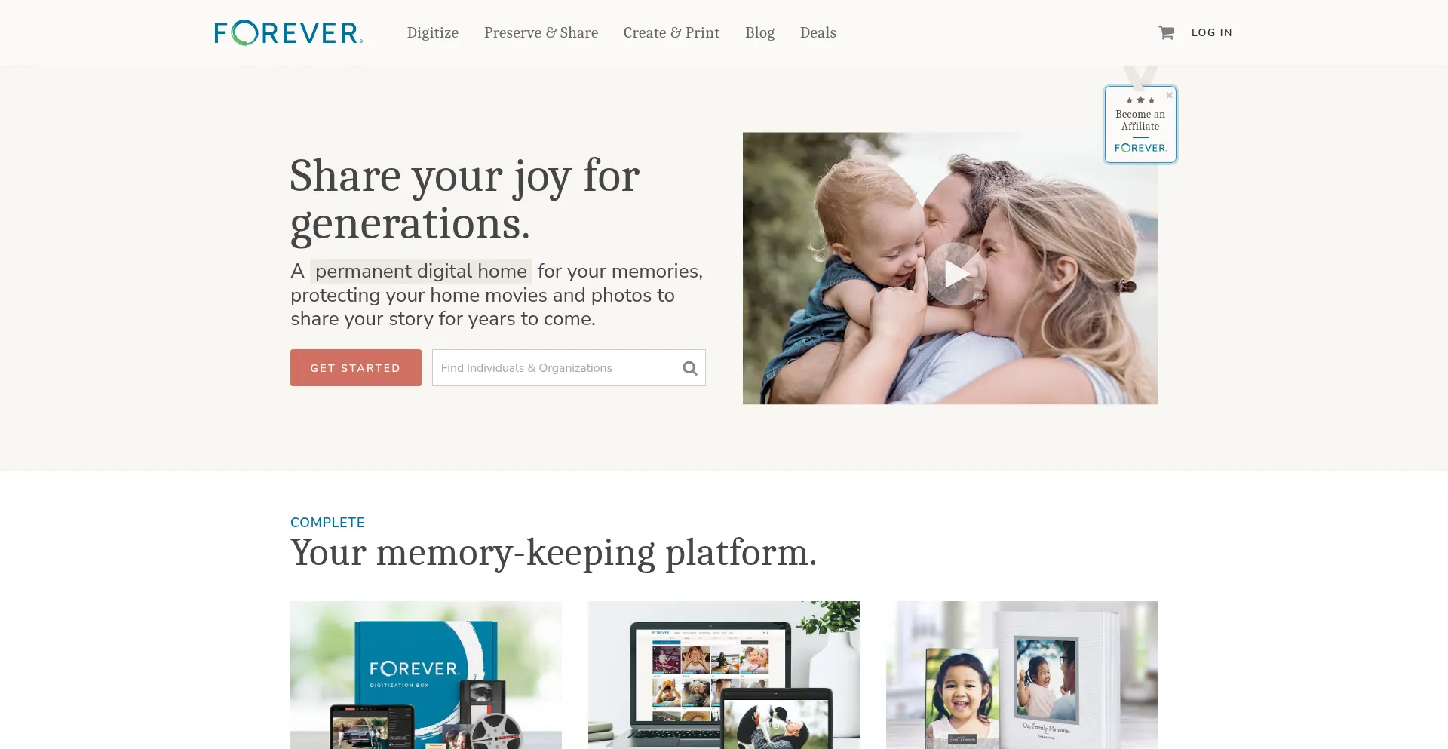Image resolution: width=1448 pixels, height=749 pixels.
Task: Click the LOG IN link
Action: (1211, 32)
